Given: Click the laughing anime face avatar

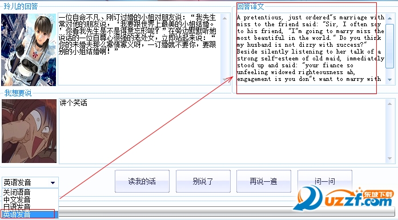Looking at the screenshot, I should [29, 131].
